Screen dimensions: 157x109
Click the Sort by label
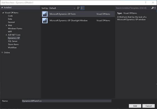tap(45, 8)
